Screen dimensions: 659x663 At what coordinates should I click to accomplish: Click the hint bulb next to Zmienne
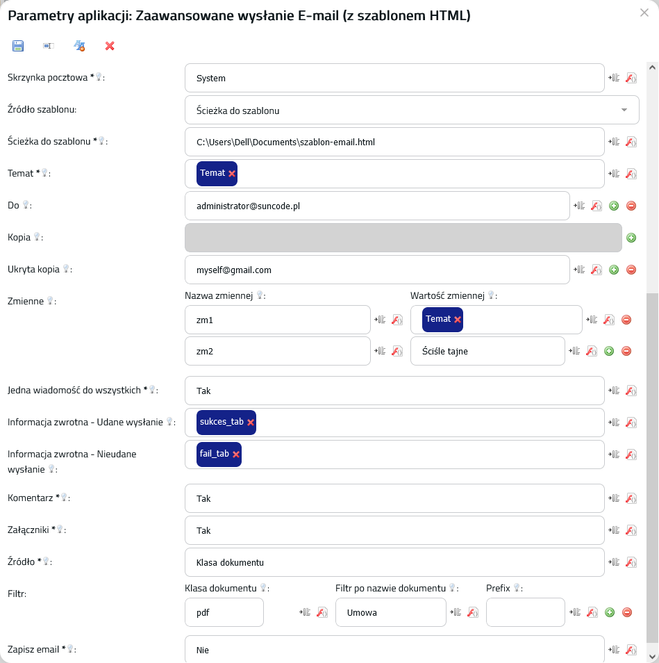pos(50,301)
